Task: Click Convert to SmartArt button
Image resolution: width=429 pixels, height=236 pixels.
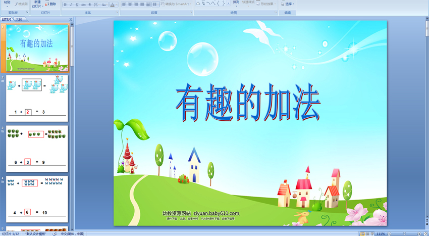Action: pyautogui.click(x=177, y=4)
